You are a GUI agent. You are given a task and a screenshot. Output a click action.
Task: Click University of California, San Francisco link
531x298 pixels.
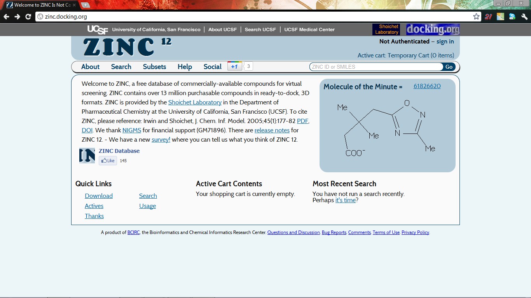coord(156,29)
